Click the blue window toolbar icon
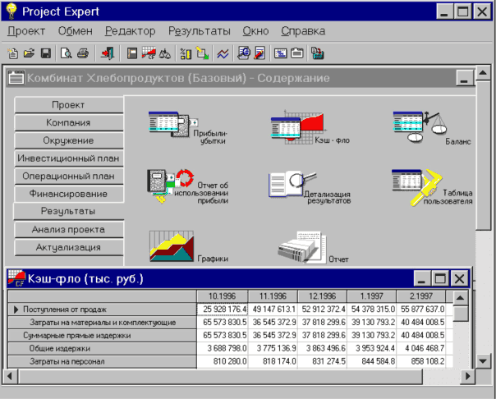This screenshot has width=496, height=399. tap(281, 53)
